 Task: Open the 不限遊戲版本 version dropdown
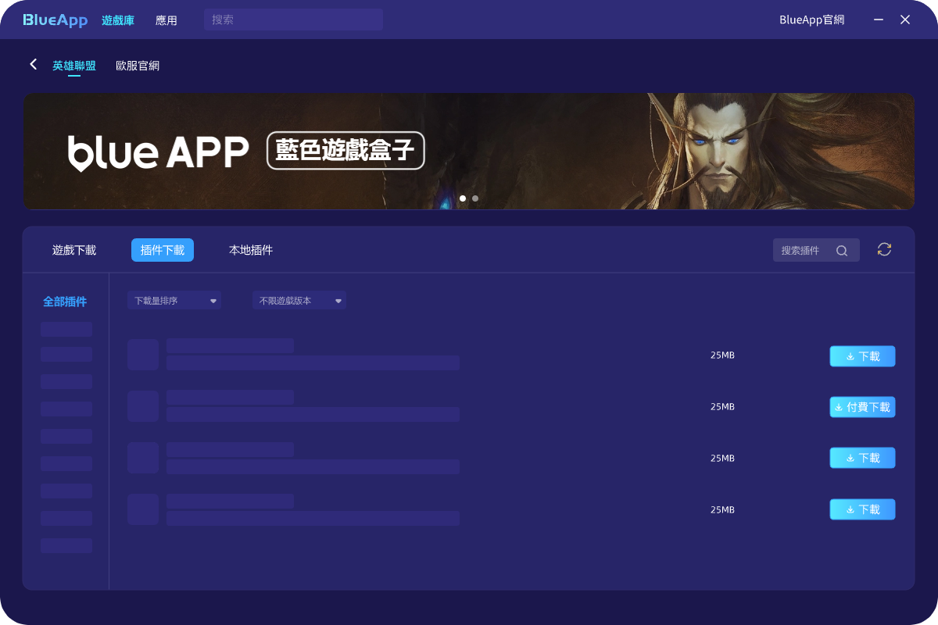tap(299, 300)
